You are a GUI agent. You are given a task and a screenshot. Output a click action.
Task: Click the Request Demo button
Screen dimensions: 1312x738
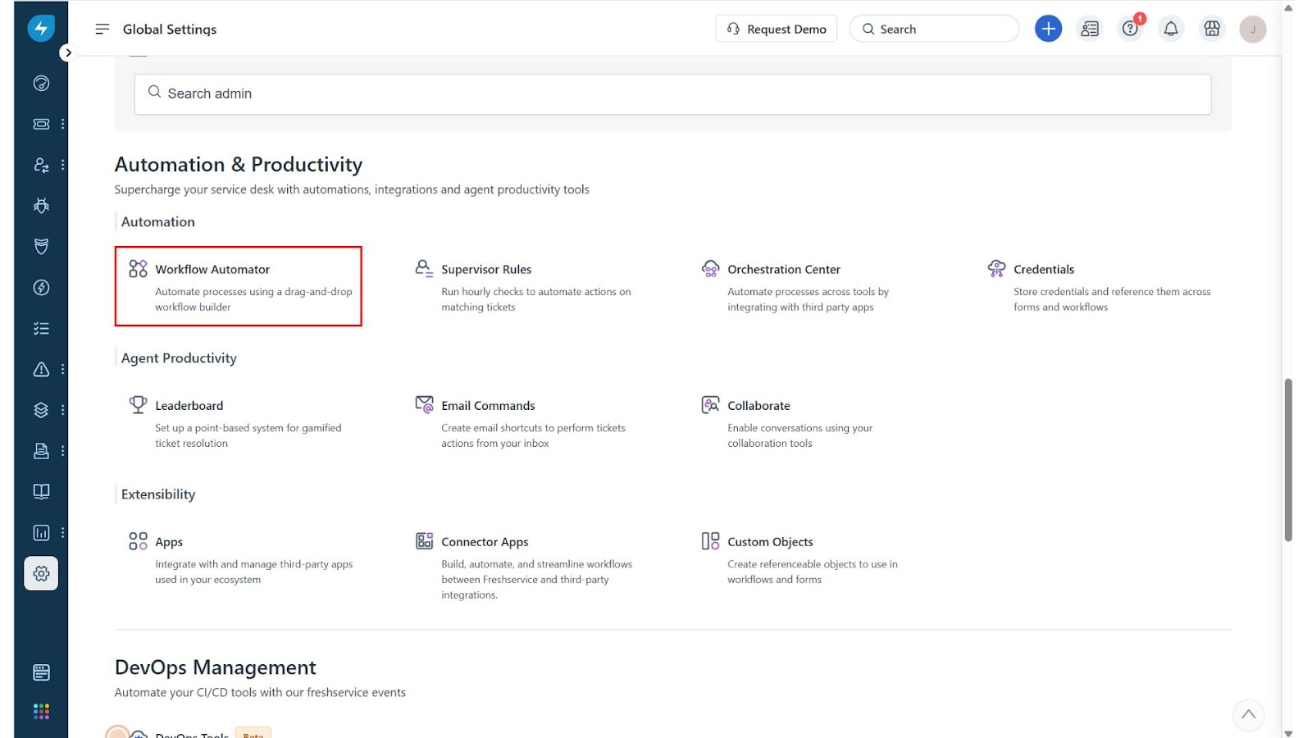coord(777,29)
